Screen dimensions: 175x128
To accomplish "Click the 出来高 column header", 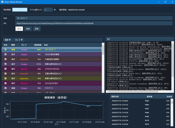I will pyautogui.click(x=169, y=96).
